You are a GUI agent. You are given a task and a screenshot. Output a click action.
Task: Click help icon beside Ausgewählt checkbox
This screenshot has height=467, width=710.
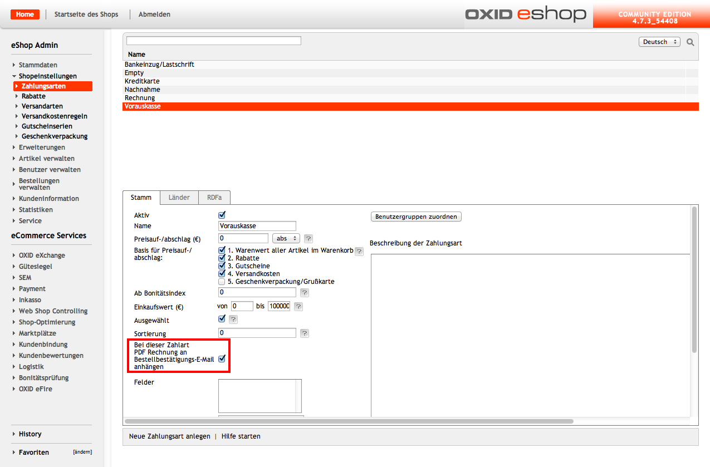tap(233, 319)
